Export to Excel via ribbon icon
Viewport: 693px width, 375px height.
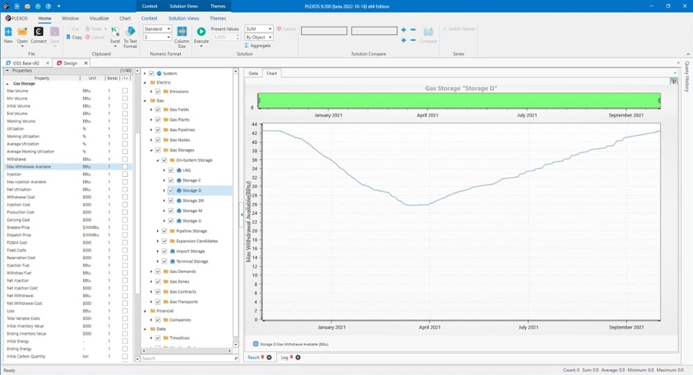pos(115,32)
